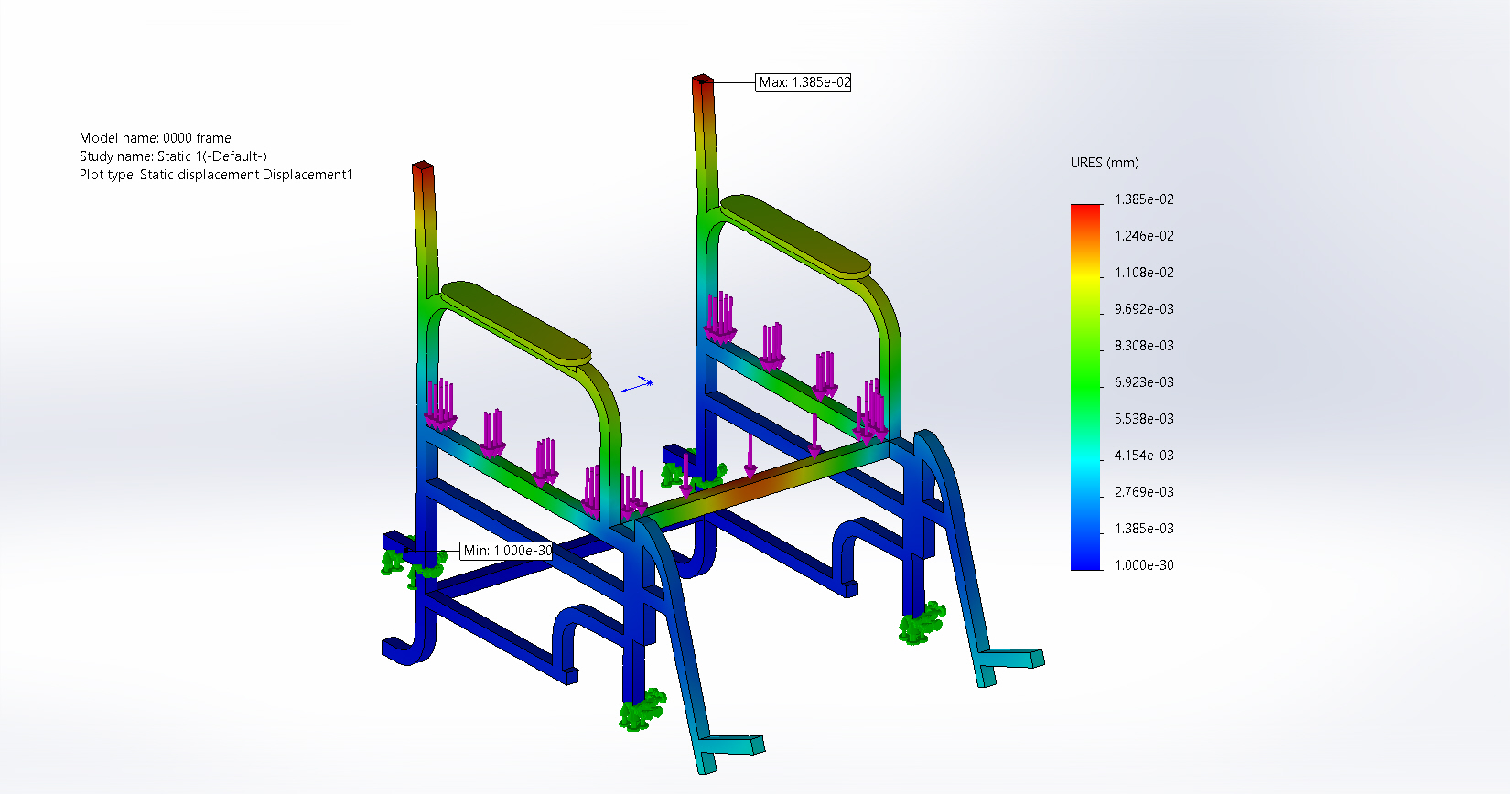Select the legend's top value 1.385e-02
Viewport: 1510px width, 794px height.
pos(1144,199)
